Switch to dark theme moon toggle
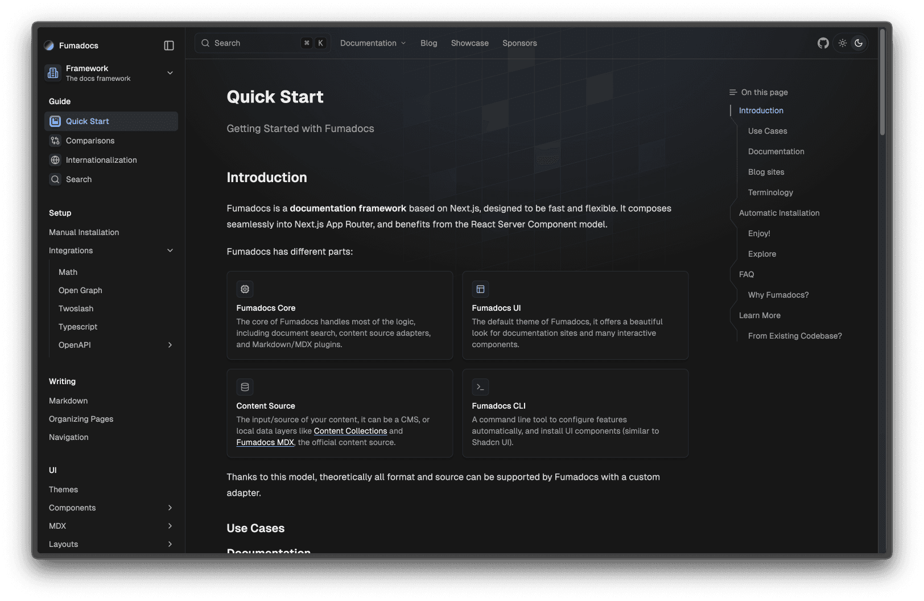 859,43
